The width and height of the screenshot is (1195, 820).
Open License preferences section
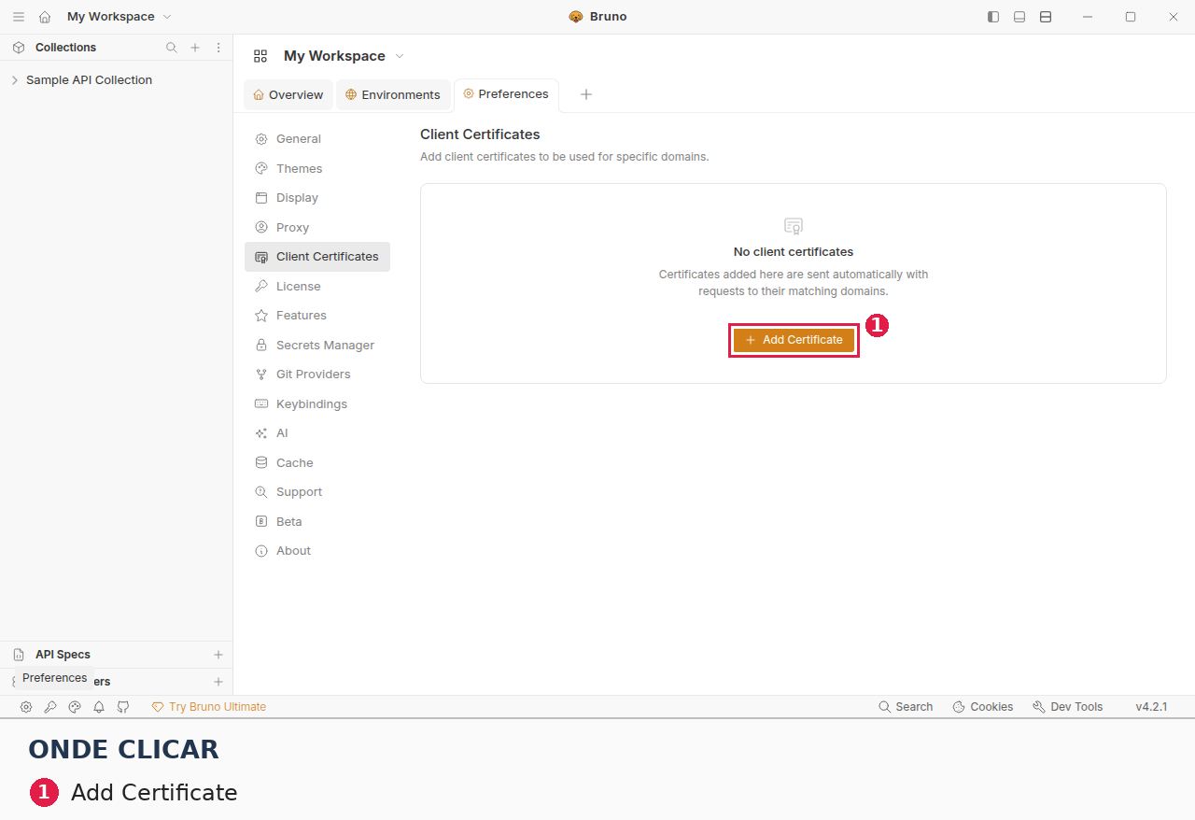click(x=317, y=286)
